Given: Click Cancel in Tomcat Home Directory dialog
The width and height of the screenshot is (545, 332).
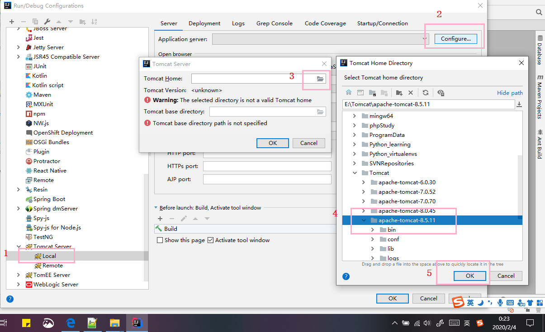Looking at the screenshot, I should click(x=506, y=276).
